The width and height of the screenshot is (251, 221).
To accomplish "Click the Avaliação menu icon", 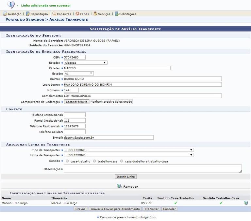I will (x=5, y=14).
